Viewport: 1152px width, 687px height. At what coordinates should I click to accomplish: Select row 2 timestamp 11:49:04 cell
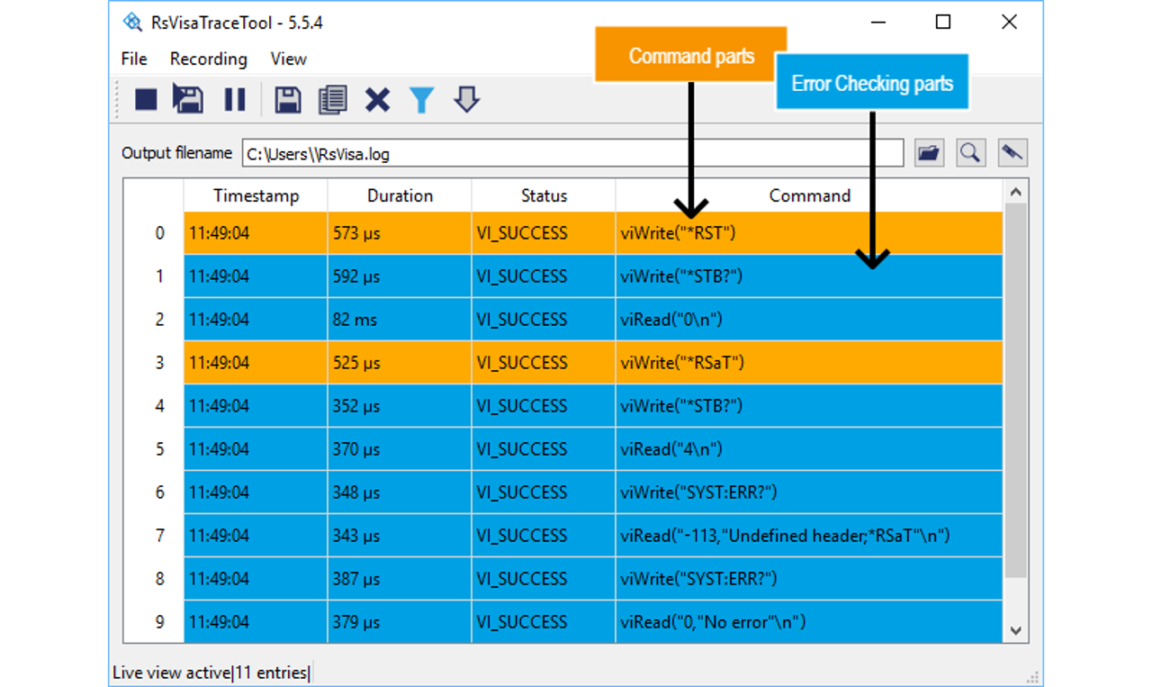pyautogui.click(x=256, y=320)
